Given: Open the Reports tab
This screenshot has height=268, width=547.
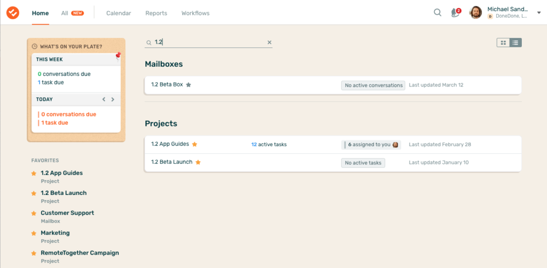Looking at the screenshot, I should pyautogui.click(x=157, y=13).
